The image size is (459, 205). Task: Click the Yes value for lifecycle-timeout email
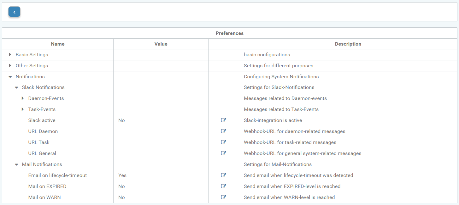[122, 175]
